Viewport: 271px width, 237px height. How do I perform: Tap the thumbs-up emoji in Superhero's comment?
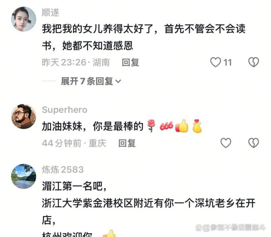click(182, 126)
